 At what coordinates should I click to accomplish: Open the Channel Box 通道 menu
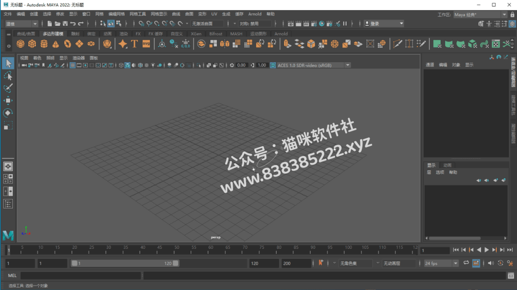click(x=429, y=65)
